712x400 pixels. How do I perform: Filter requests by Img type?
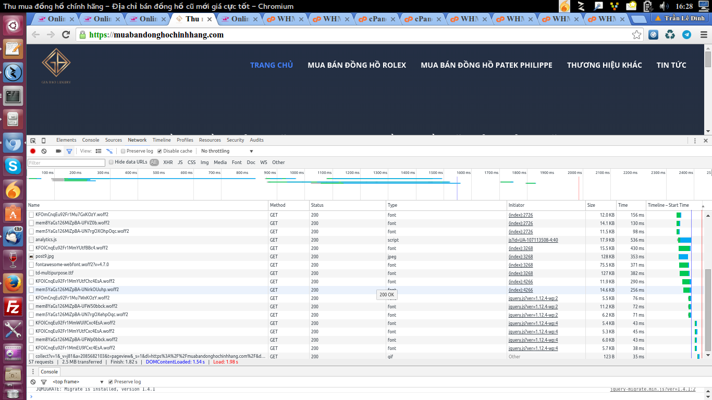pos(204,162)
